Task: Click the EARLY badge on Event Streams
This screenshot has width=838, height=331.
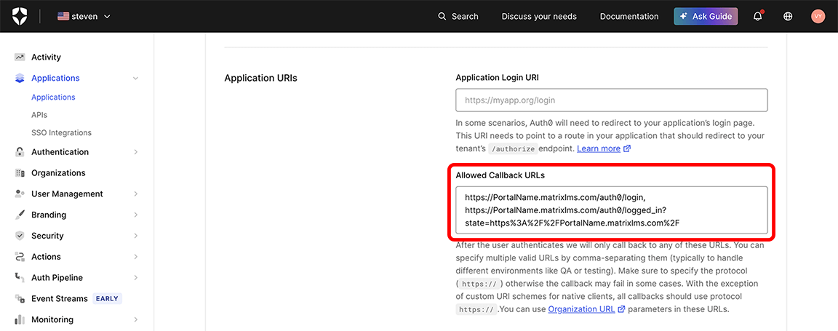Action: [x=108, y=298]
